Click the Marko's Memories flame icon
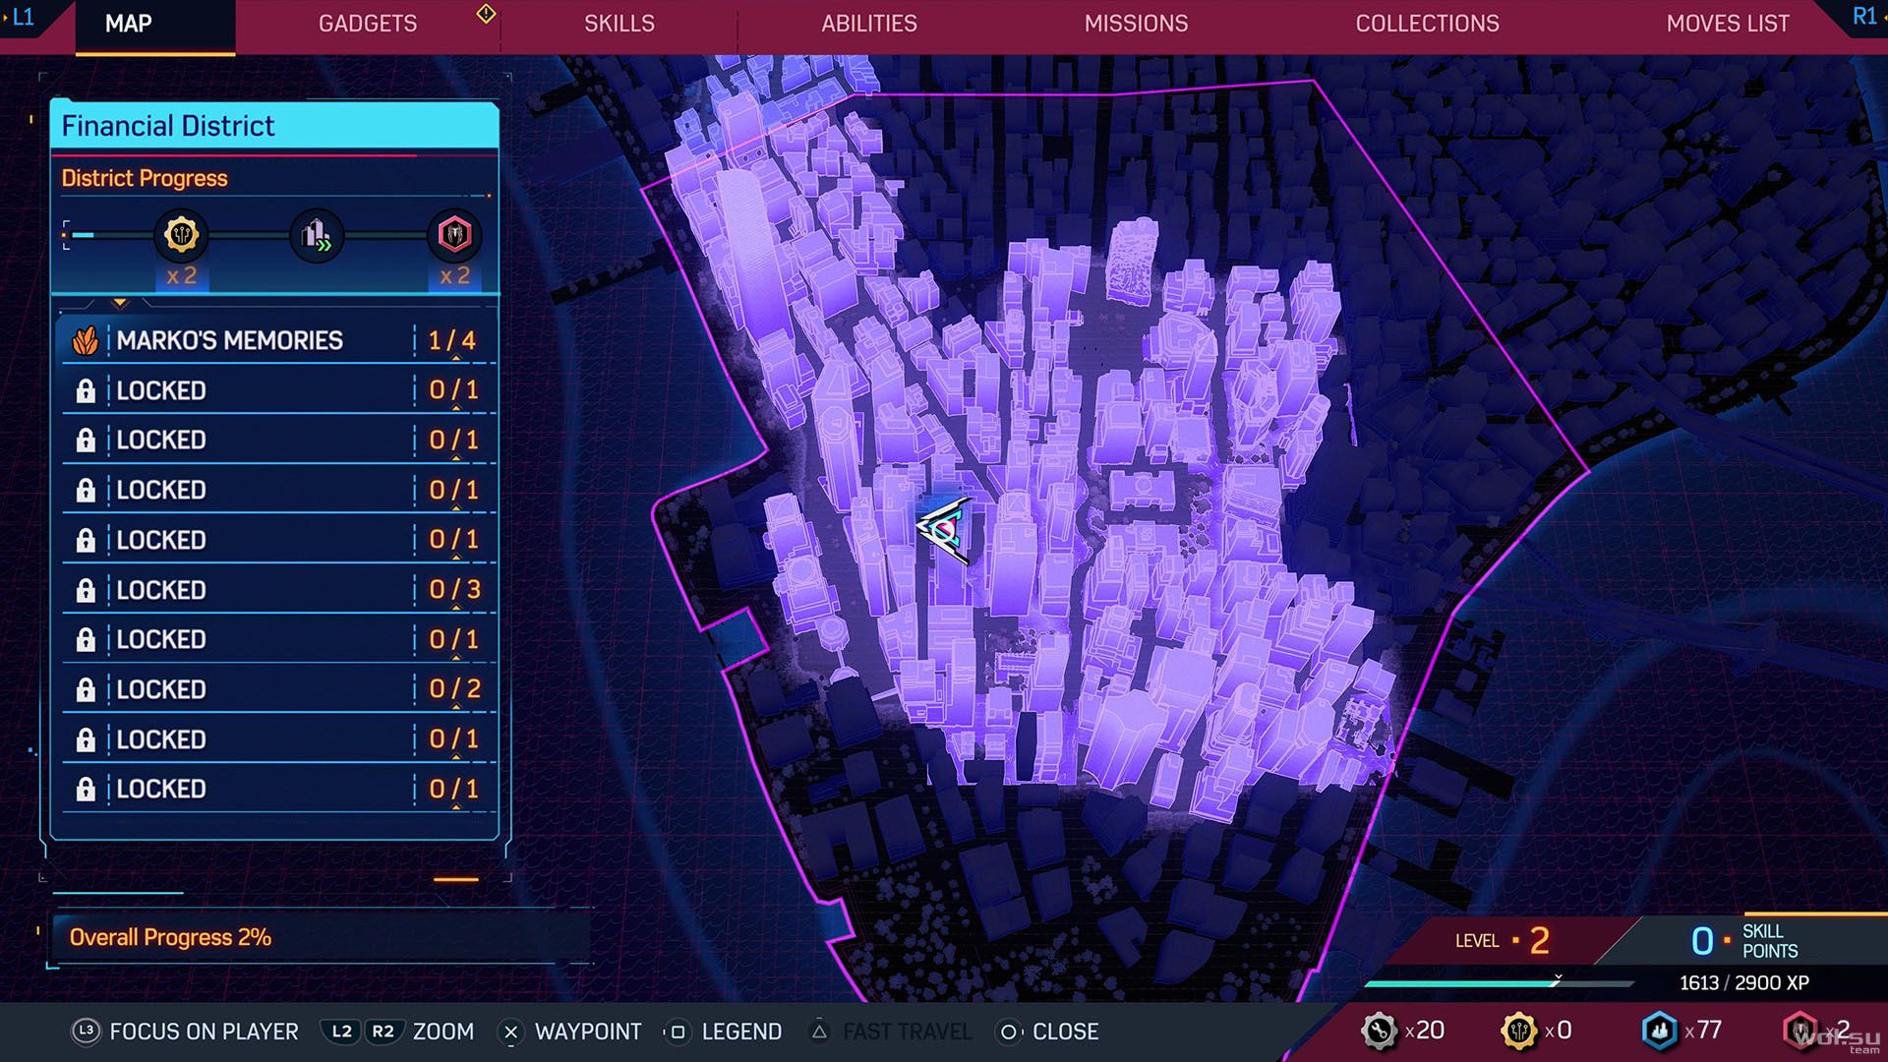The image size is (1888, 1062). [86, 340]
